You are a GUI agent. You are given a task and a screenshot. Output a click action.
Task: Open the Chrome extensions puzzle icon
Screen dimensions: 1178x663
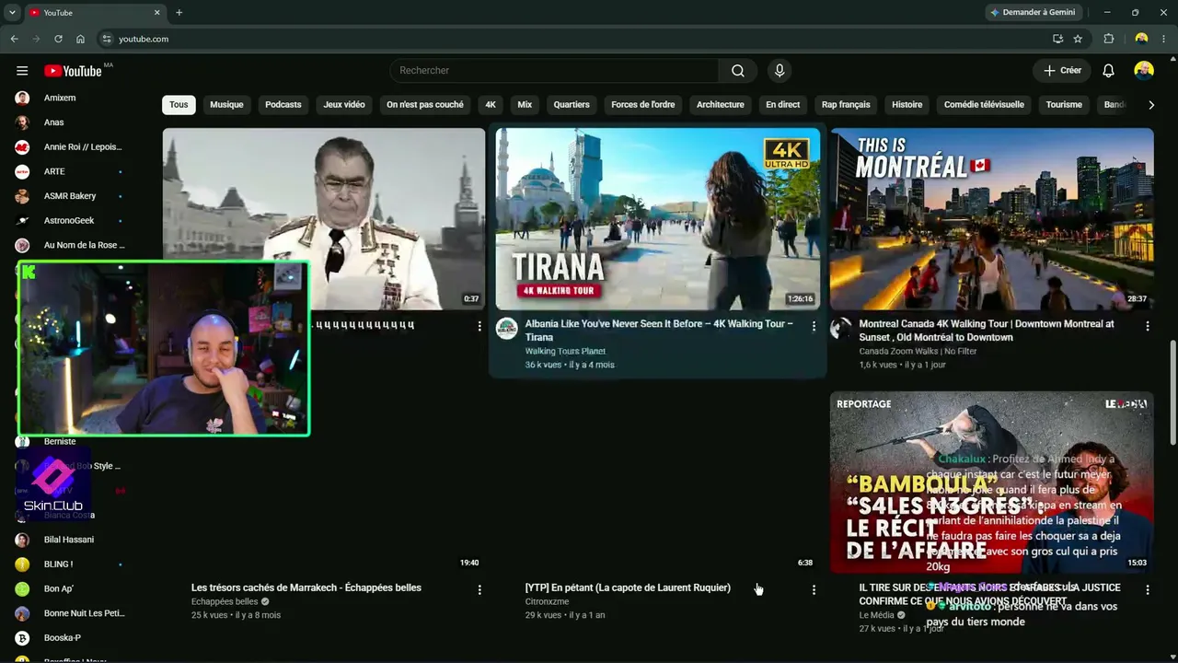(1109, 39)
